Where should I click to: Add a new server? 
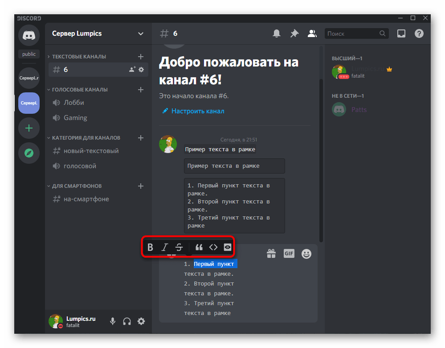tap(29, 128)
